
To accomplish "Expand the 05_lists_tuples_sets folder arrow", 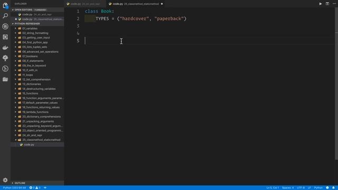I will (15, 47).
